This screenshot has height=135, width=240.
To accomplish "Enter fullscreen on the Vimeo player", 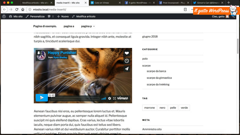I will [x=114, y=98].
